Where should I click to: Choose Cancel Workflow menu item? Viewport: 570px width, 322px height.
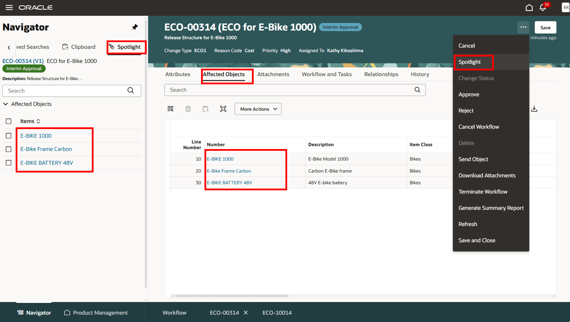point(491,127)
